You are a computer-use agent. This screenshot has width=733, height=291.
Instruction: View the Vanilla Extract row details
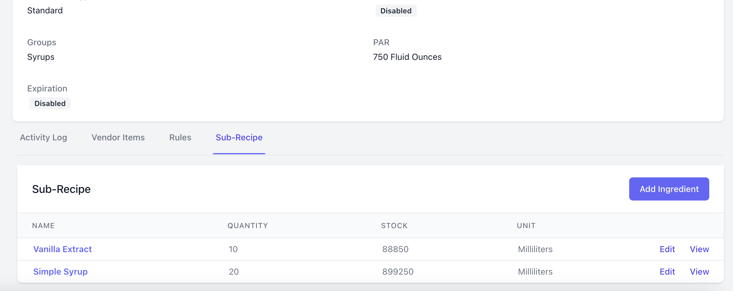[x=700, y=249]
